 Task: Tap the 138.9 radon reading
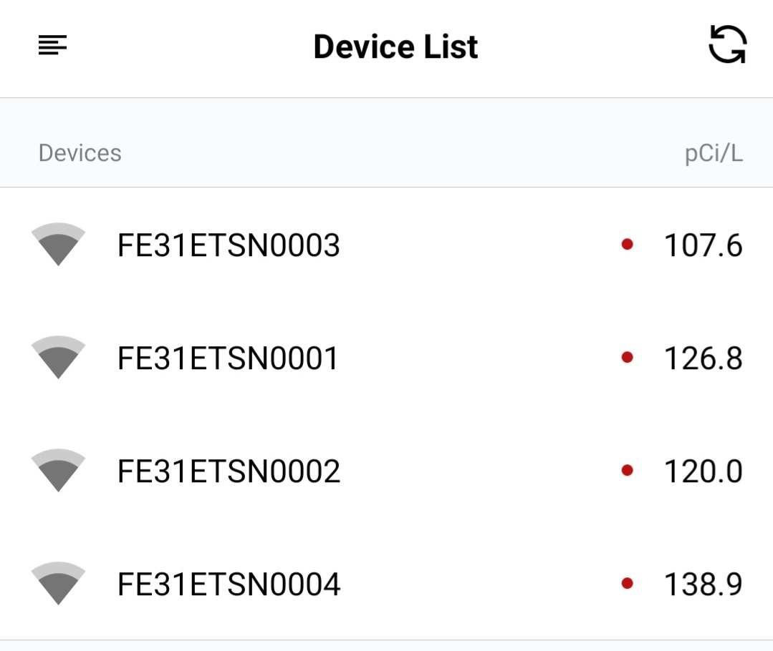(703, 584)
